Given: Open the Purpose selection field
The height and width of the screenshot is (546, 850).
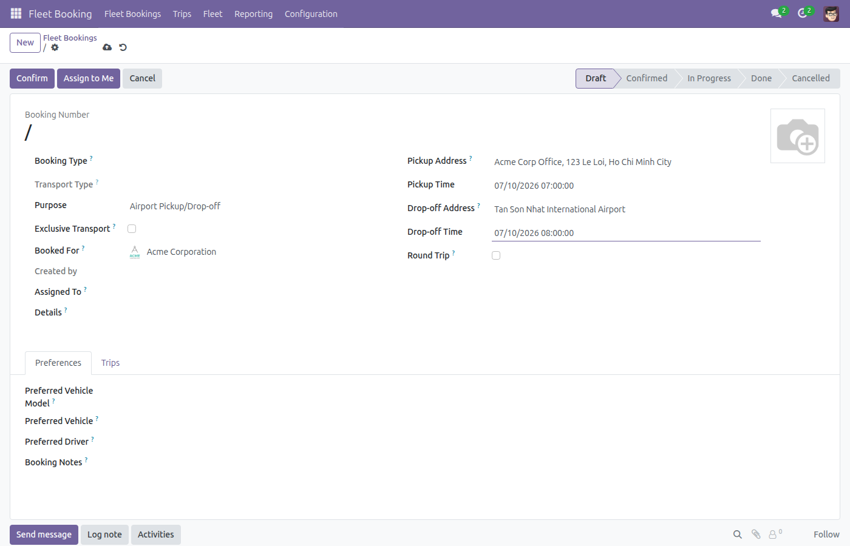Looking at the screenshot, I should point(256,206).
